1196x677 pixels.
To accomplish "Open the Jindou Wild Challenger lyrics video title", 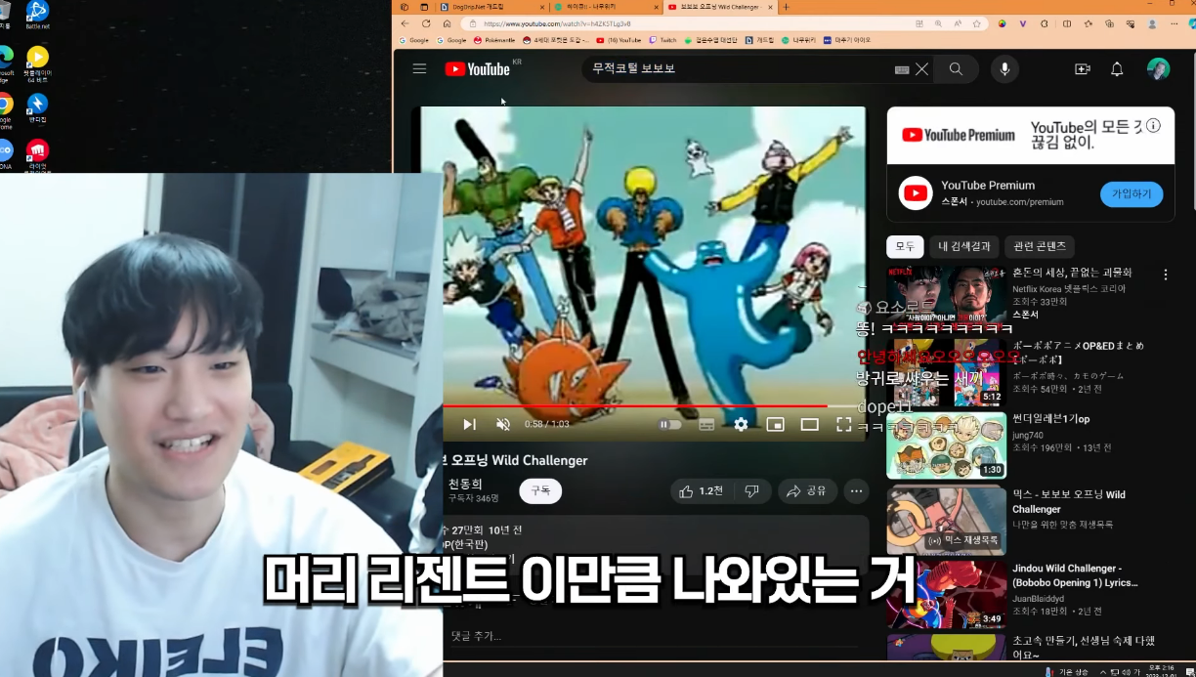I will click(x=1075, y=575).
